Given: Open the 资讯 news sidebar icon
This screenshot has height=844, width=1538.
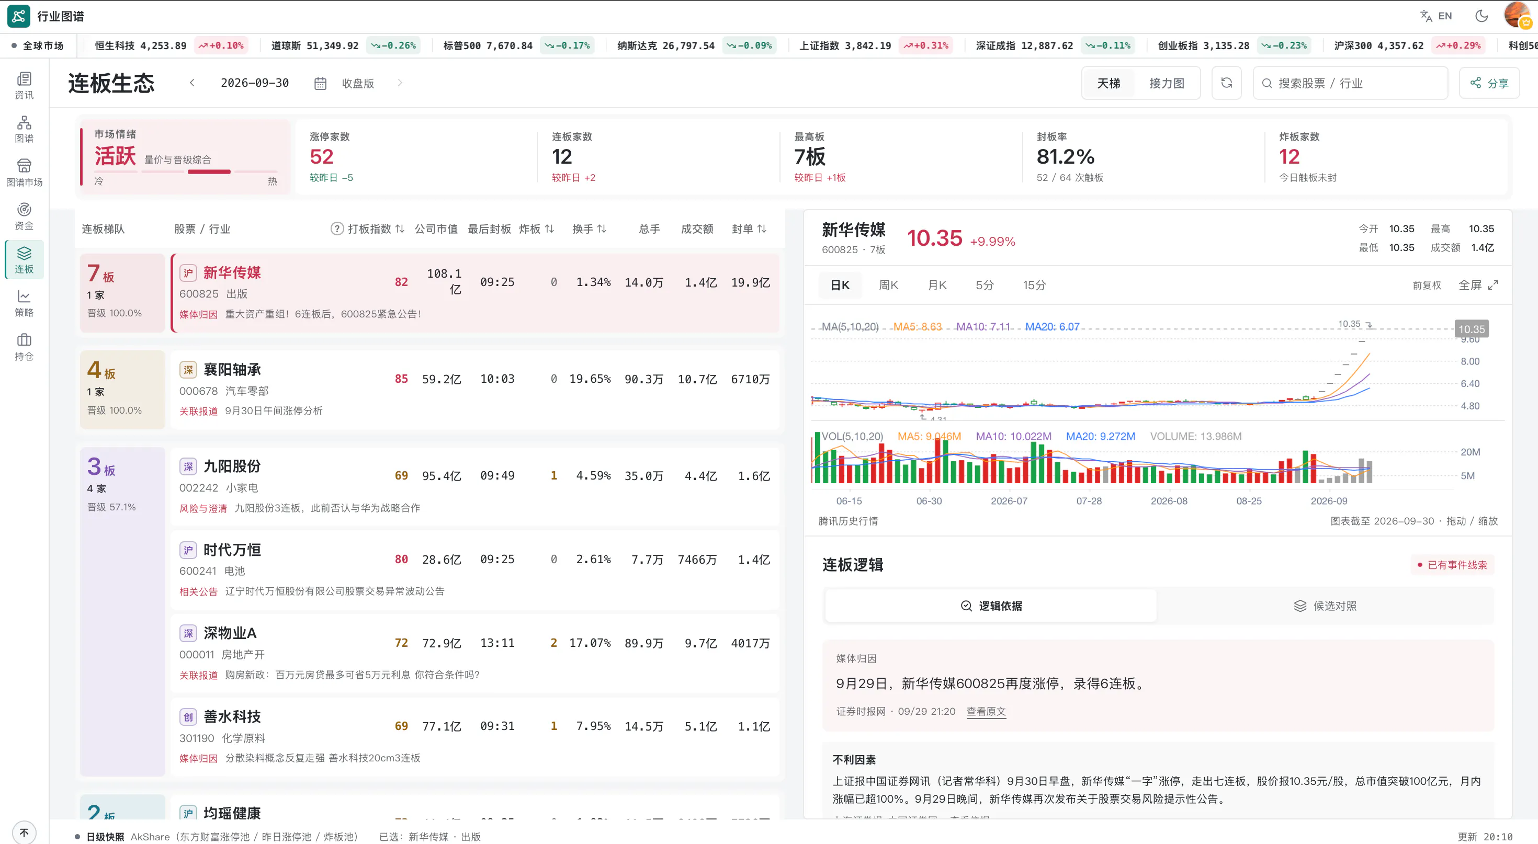Looking at the screenshot, I should point(24,85).
